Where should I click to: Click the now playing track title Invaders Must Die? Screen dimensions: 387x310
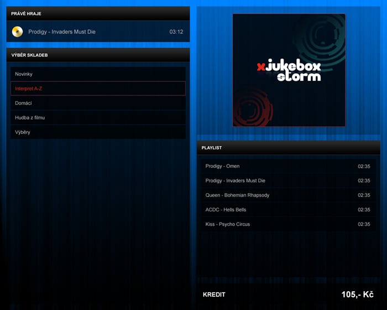(62, 32)
